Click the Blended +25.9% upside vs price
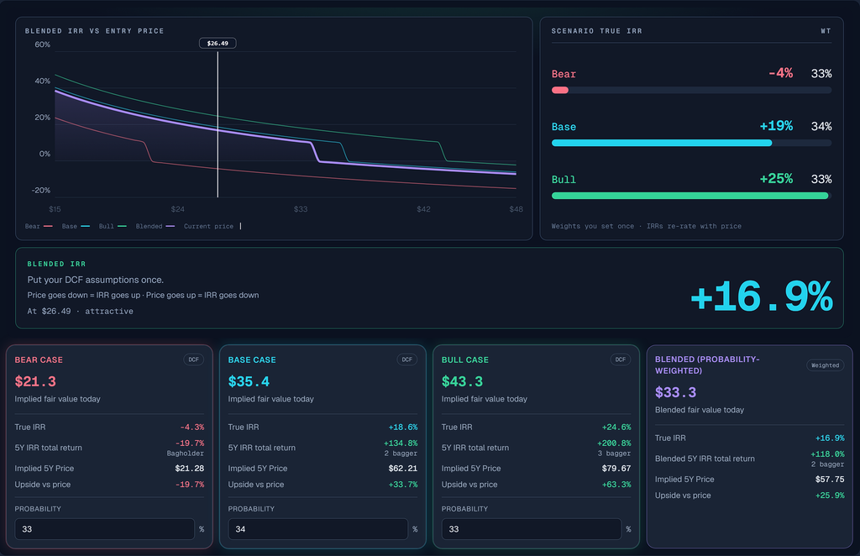860x556 pixels. [x=830, y=496]
